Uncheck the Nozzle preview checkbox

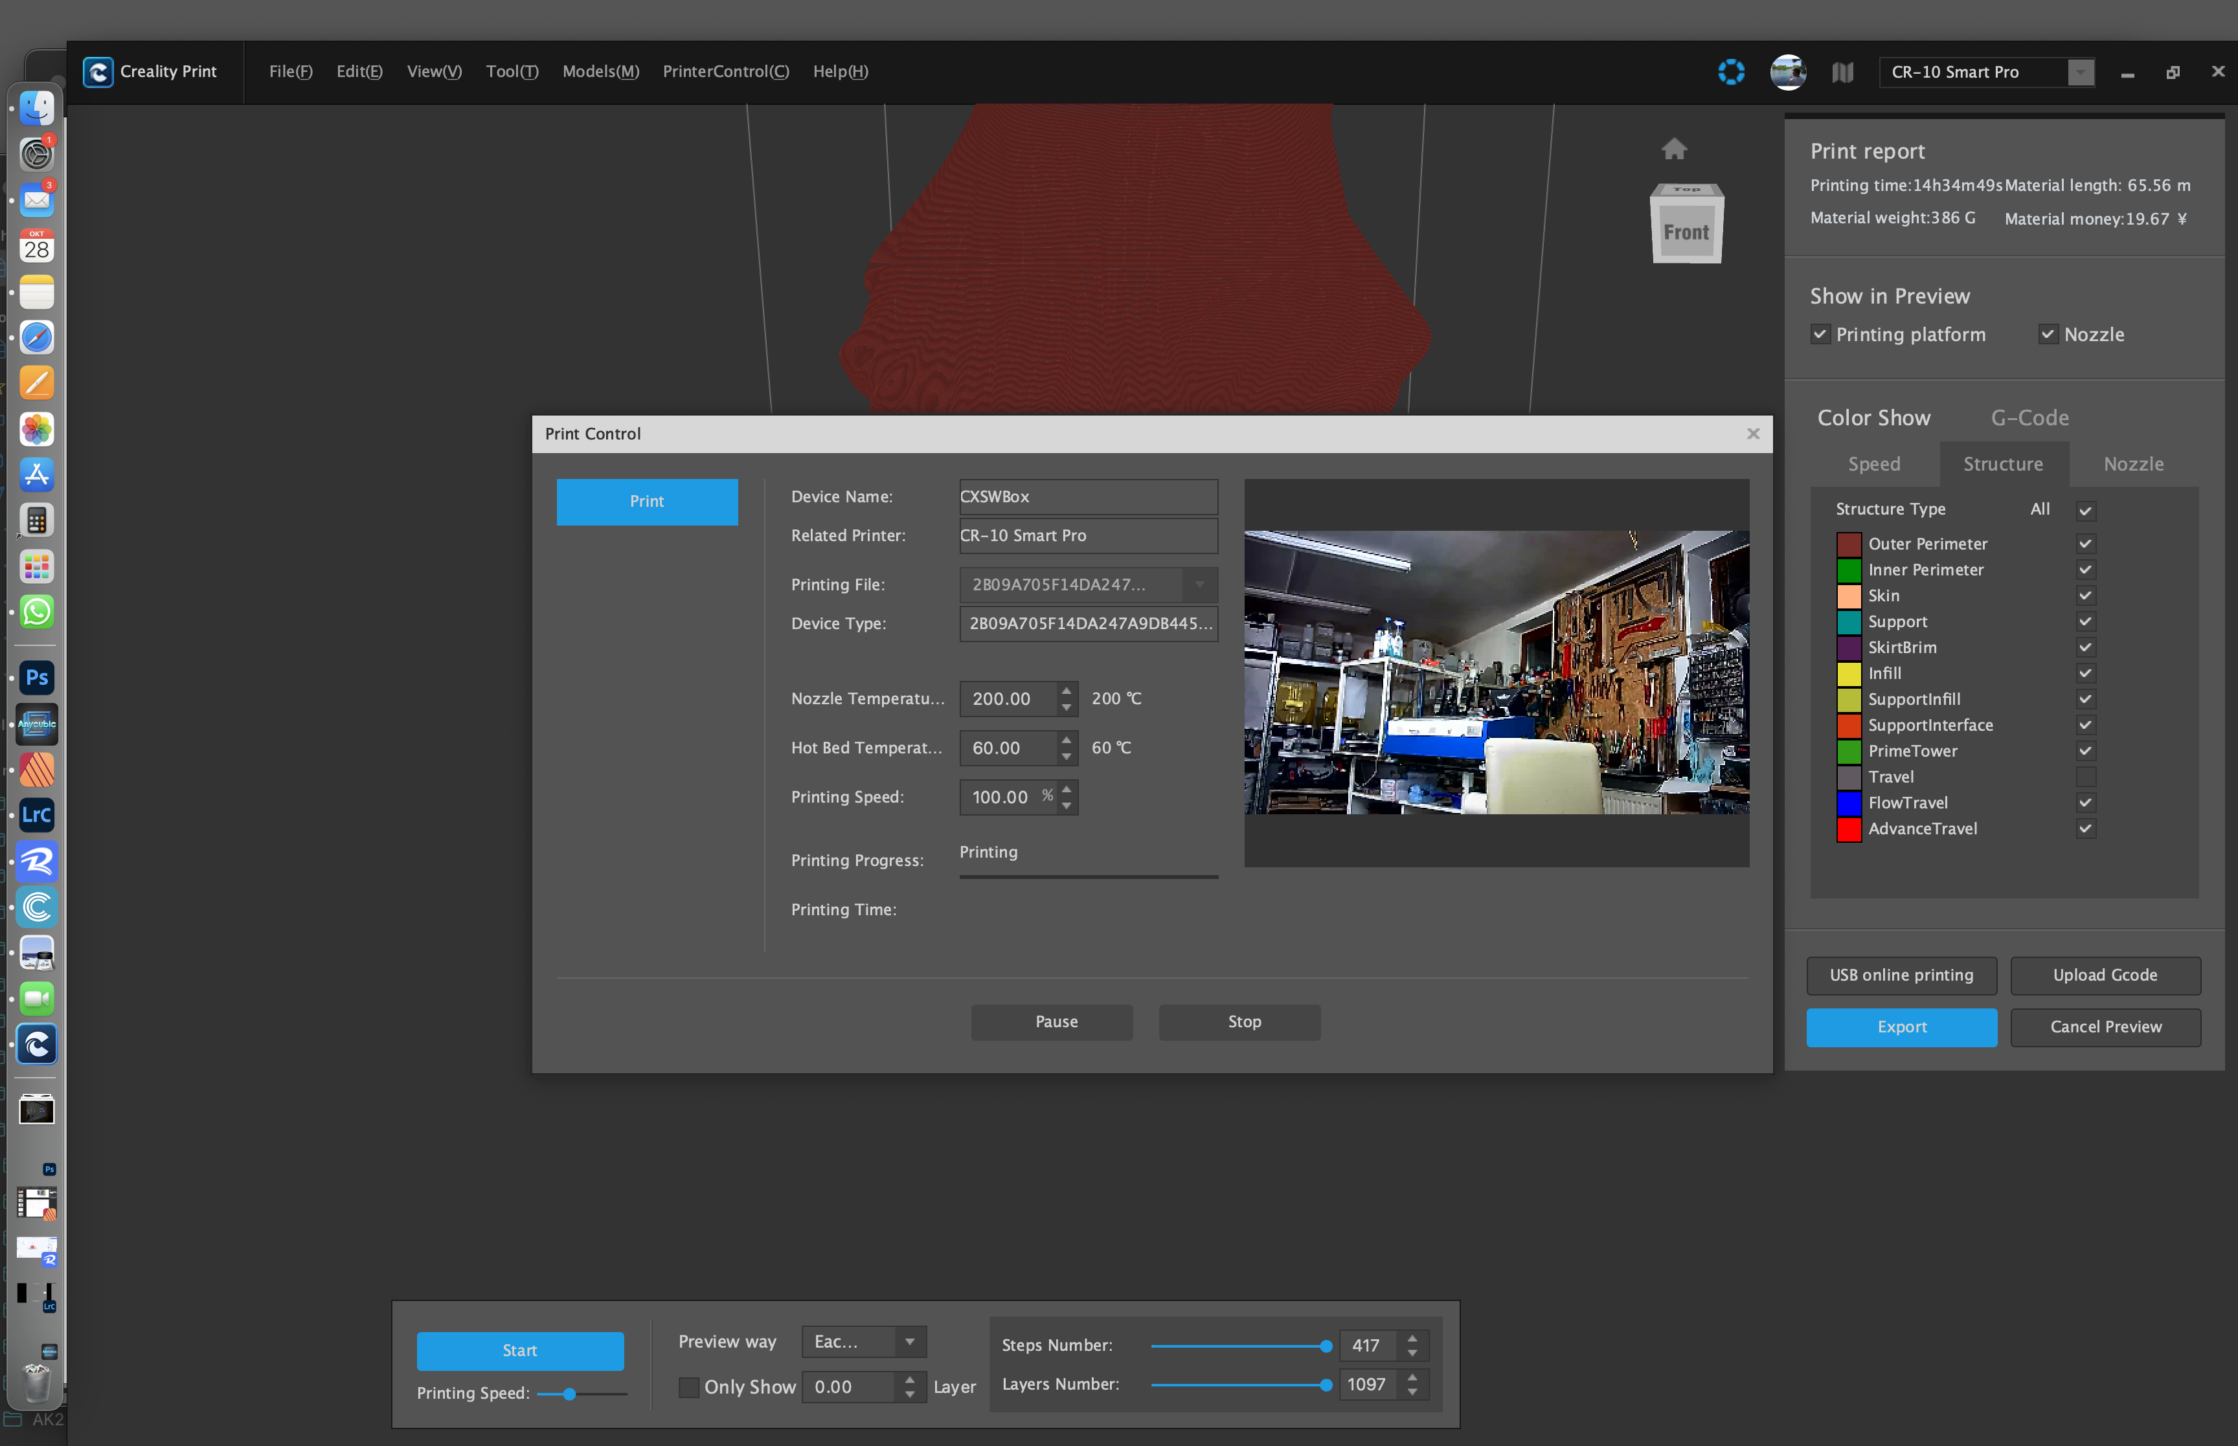click(x=2048, y=334)
